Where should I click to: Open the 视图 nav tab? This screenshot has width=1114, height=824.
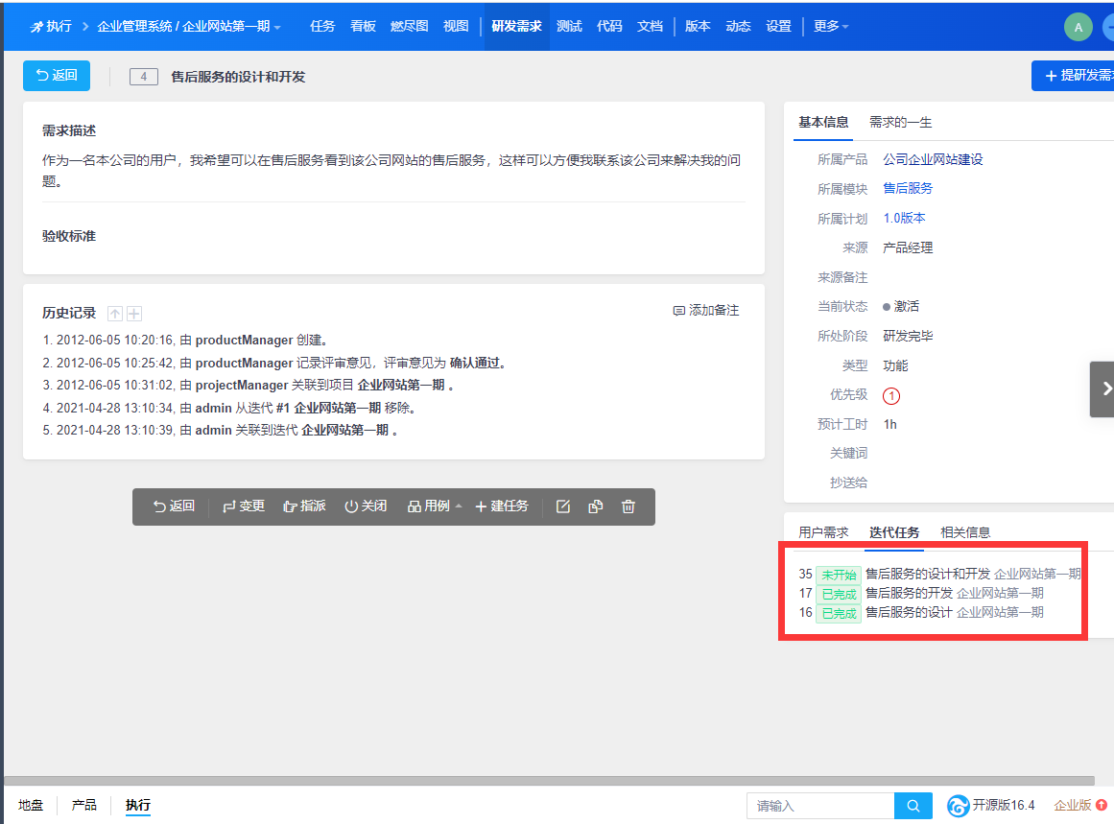pyautogui.click(x=456, y=26)
